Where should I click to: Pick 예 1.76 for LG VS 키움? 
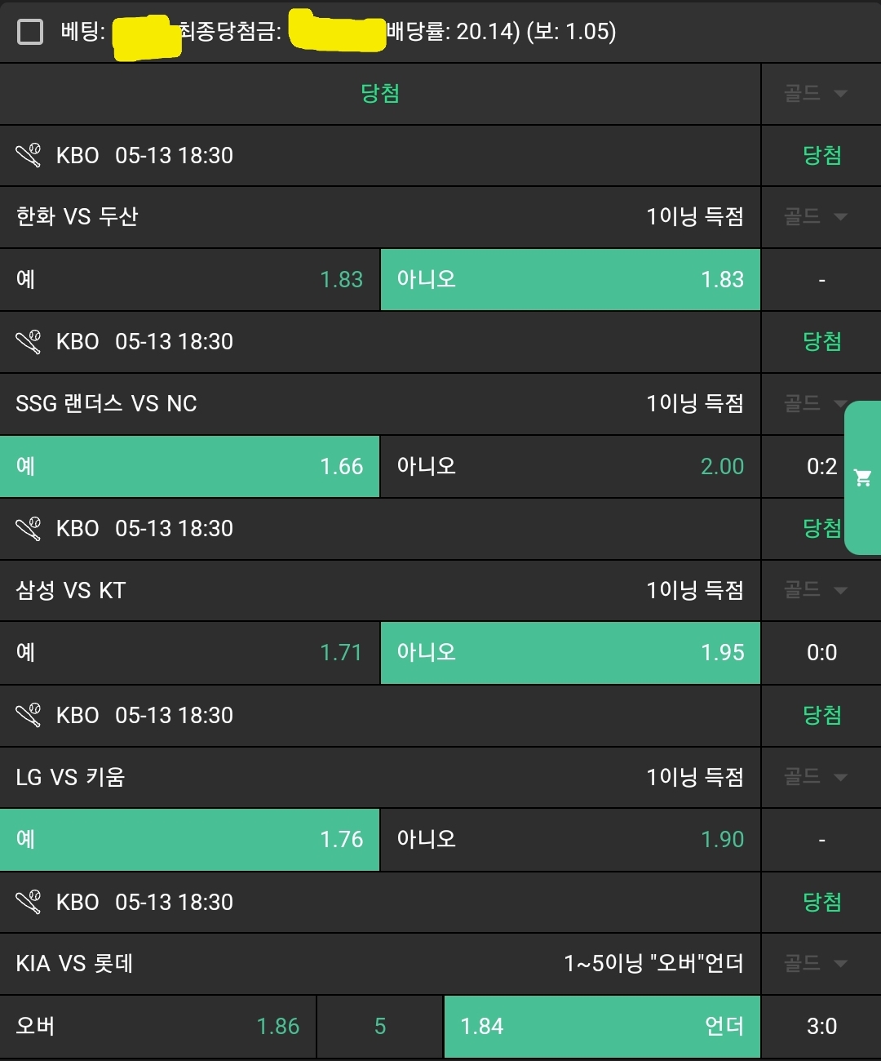189,840
